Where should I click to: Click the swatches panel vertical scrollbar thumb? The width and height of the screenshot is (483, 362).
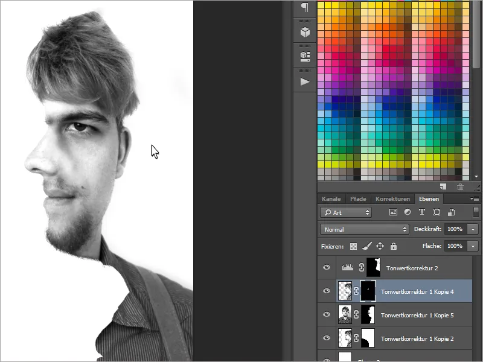click(476, 34)
